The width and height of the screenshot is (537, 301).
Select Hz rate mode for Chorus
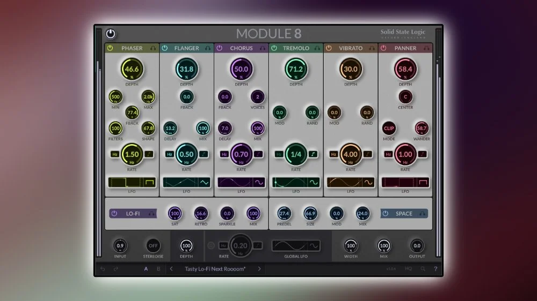click(224, 154)
